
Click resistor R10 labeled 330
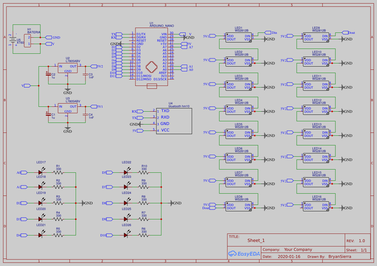click(143, 172)
